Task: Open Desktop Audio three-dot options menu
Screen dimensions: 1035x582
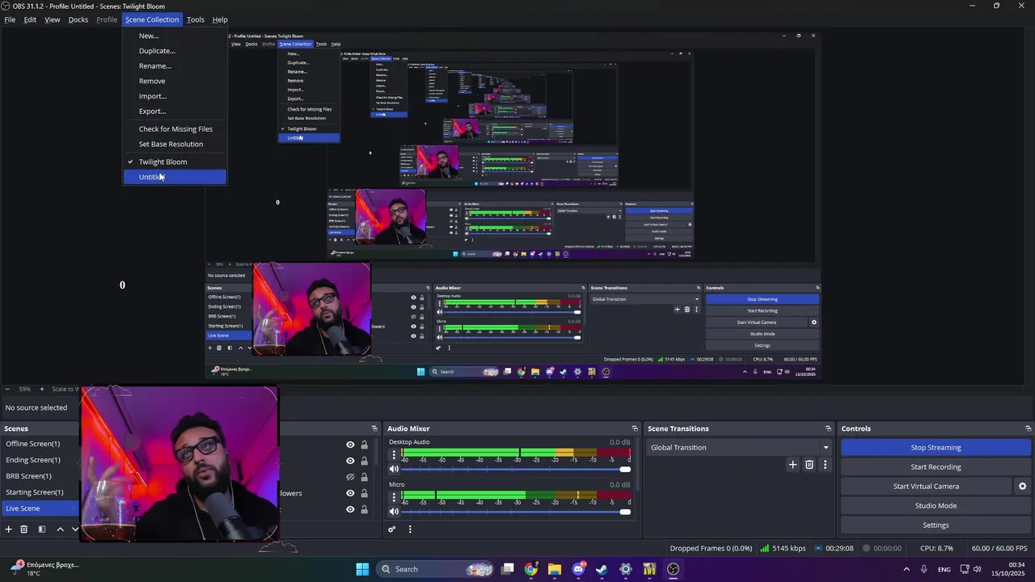Action: click(394, 454)
